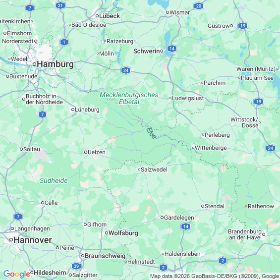Select the Wolfsburg city label
Screen dimensions: 280x280
point(123,233)
